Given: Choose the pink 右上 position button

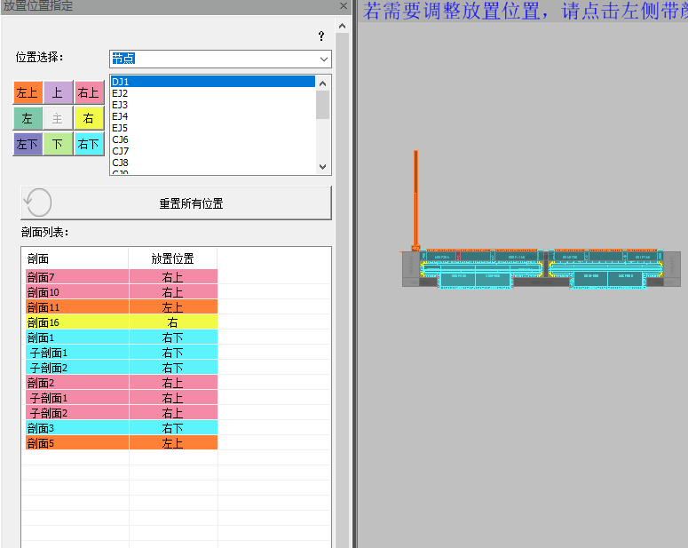Looking at the screenshot, I should [88, 92].
